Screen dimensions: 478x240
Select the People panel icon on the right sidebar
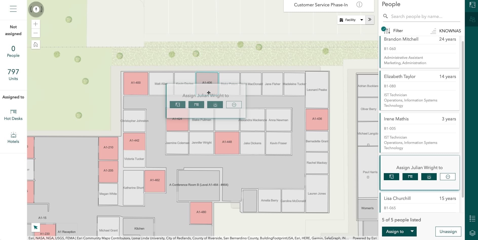click(472, 19)
